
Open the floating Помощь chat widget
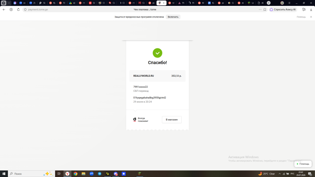click(303, 164)
